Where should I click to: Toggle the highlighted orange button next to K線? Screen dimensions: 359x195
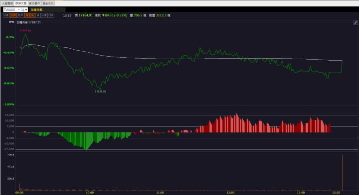13,15
